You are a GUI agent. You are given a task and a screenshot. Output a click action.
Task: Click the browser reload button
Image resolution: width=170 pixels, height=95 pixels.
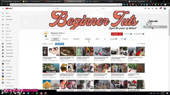(8, 5)
